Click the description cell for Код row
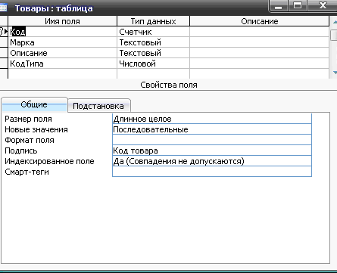337x273 pixels. (x=259, y=32)
